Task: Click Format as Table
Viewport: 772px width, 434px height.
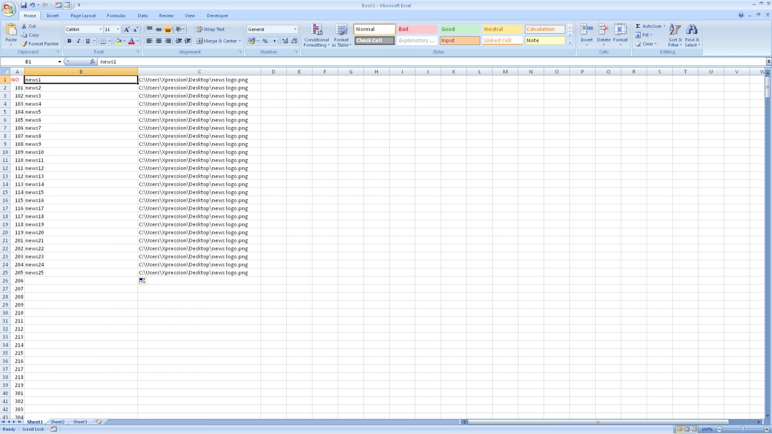Action: tap(342, 35)
